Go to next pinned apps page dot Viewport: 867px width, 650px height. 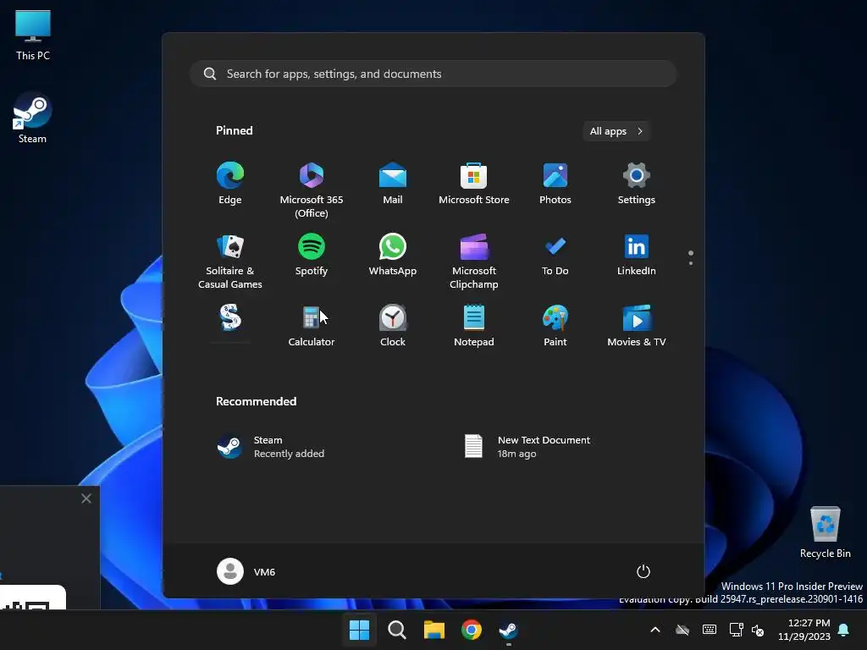point(691,263)
